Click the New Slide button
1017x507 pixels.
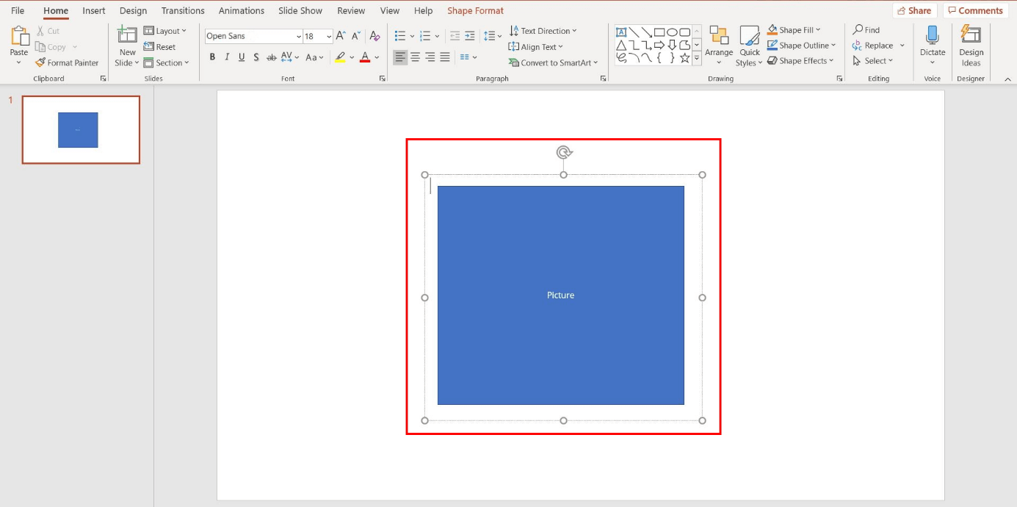pyautogui.click(x=126, y=44)
